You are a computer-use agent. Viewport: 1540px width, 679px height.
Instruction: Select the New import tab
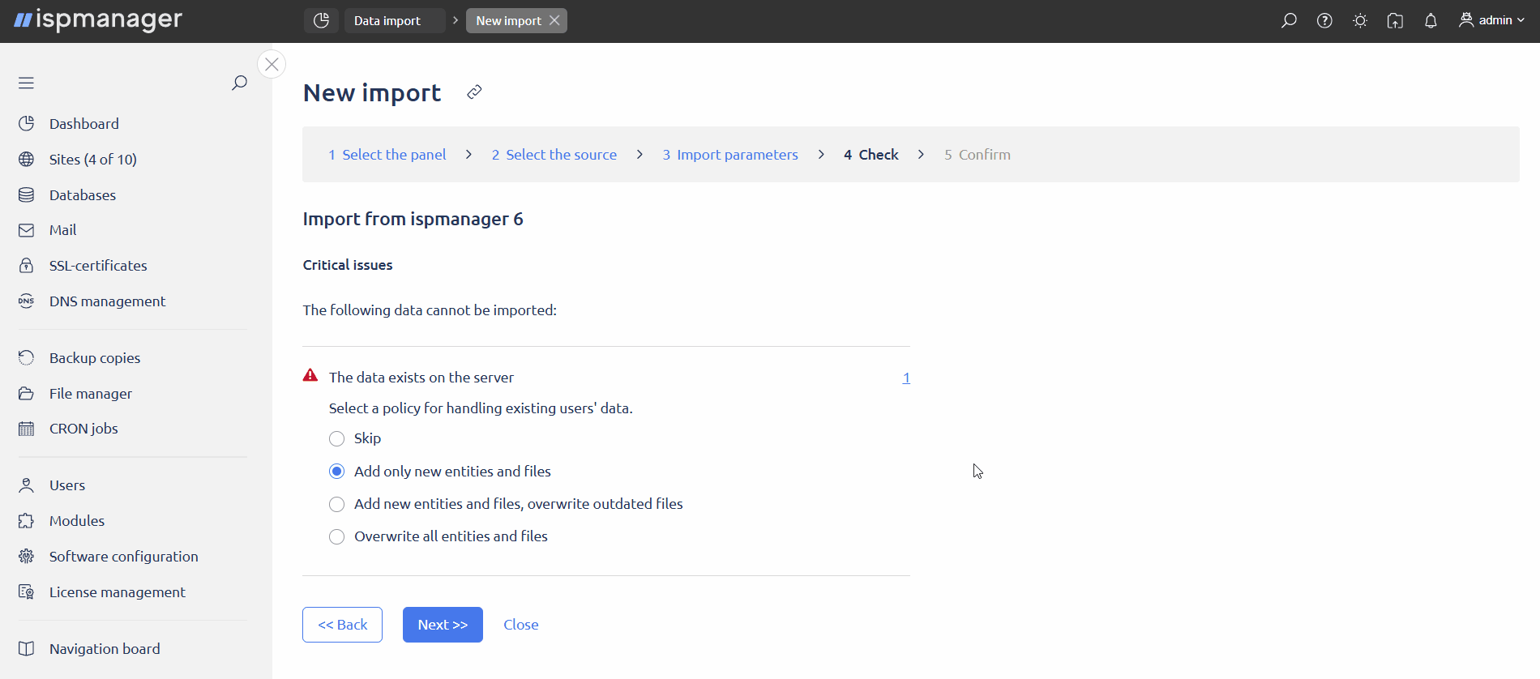click(508, 20)
